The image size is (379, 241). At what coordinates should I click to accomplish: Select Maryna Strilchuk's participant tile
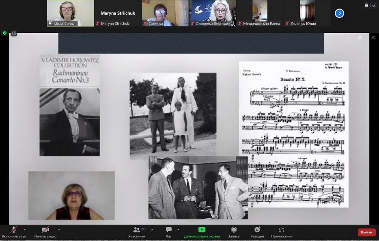(x=118, y=13)
